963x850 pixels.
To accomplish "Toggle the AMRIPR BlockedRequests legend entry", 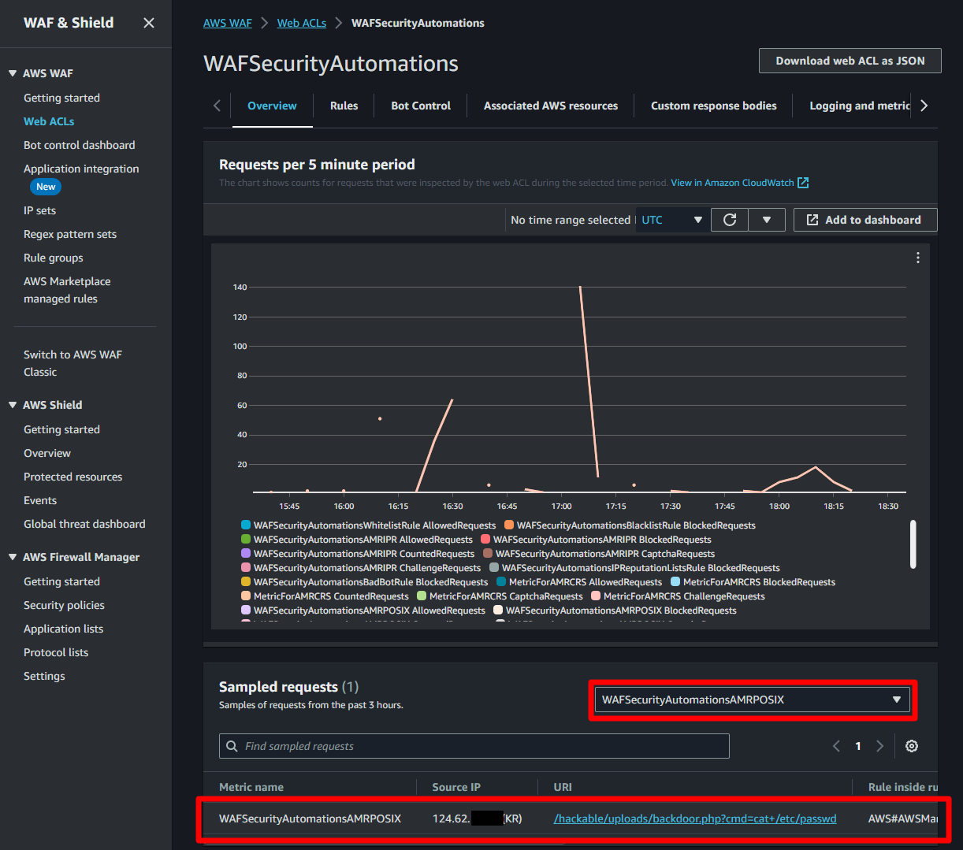I will click(597, 540).
